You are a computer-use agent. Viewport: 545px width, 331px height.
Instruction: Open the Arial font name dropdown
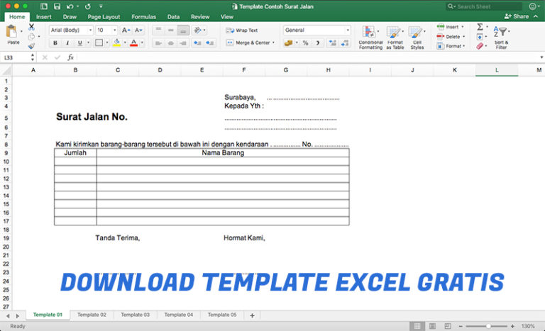(71, 30)
